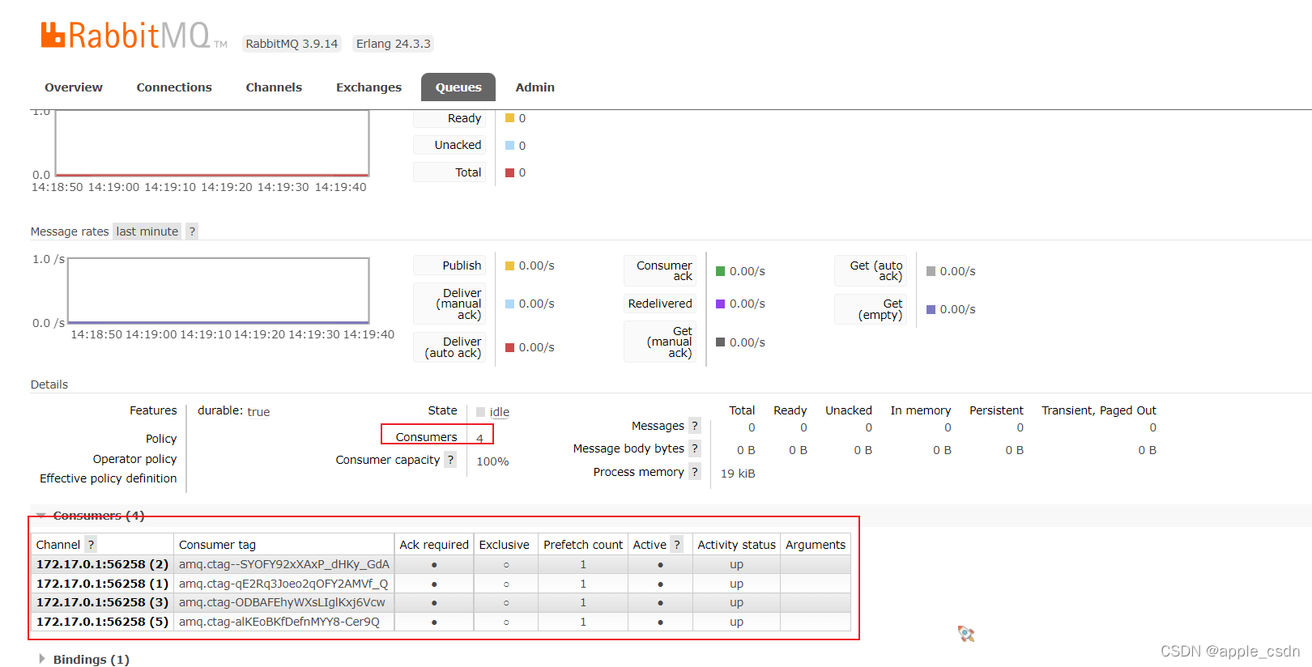
Task: Click the red Total legend swatch
Action: (x=510, y=172)
